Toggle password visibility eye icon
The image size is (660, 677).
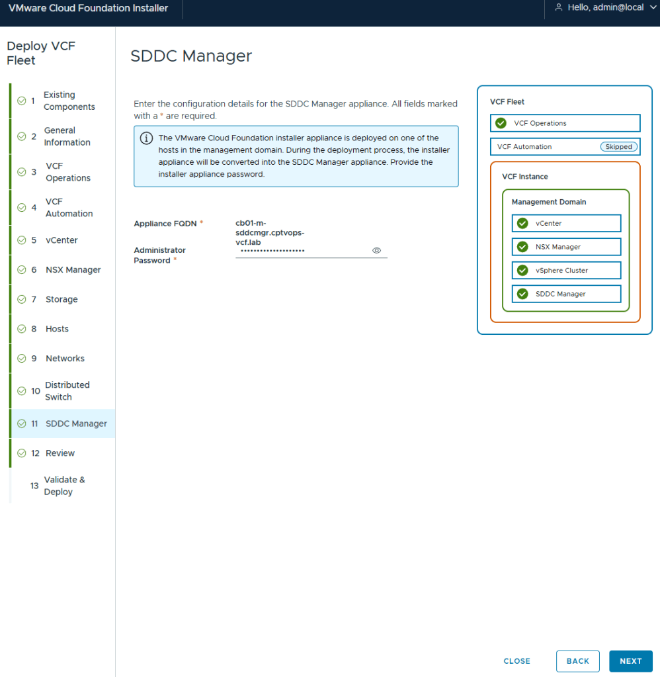[x=377, y=251]
